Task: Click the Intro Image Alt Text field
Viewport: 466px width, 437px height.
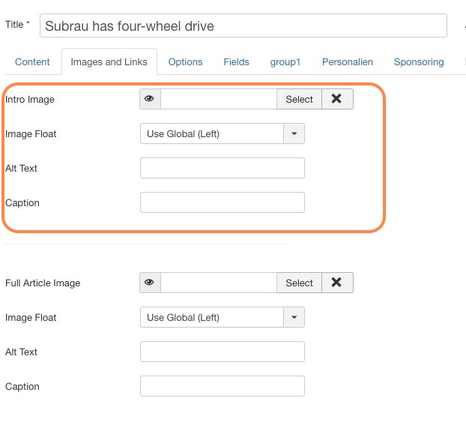Action: (x=223, y=168)
